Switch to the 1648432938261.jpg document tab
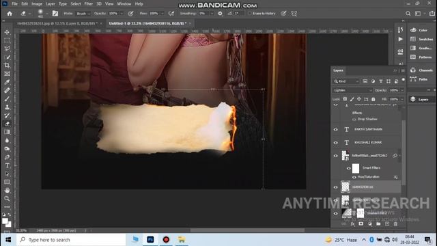This screenshot has width=437, height=246. (x=57, y=23)
